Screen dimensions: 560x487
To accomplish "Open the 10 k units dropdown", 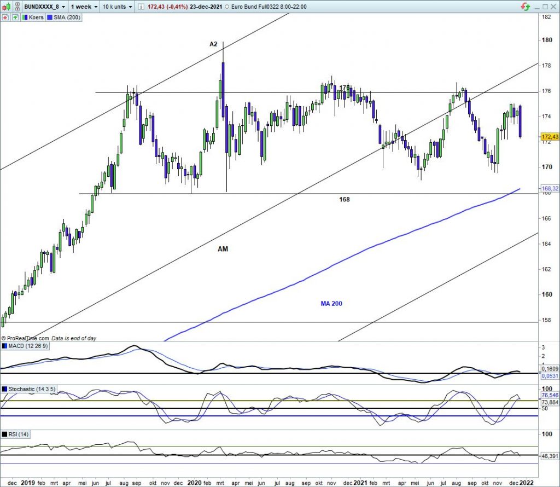I will point(118,7).
